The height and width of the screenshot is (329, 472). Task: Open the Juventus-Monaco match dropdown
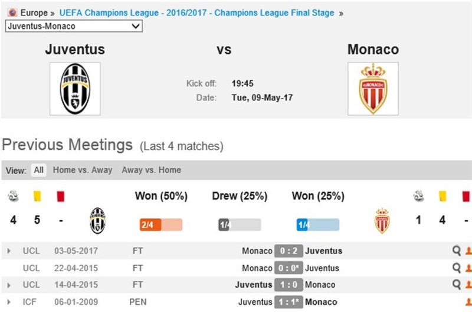pos(74,26)
